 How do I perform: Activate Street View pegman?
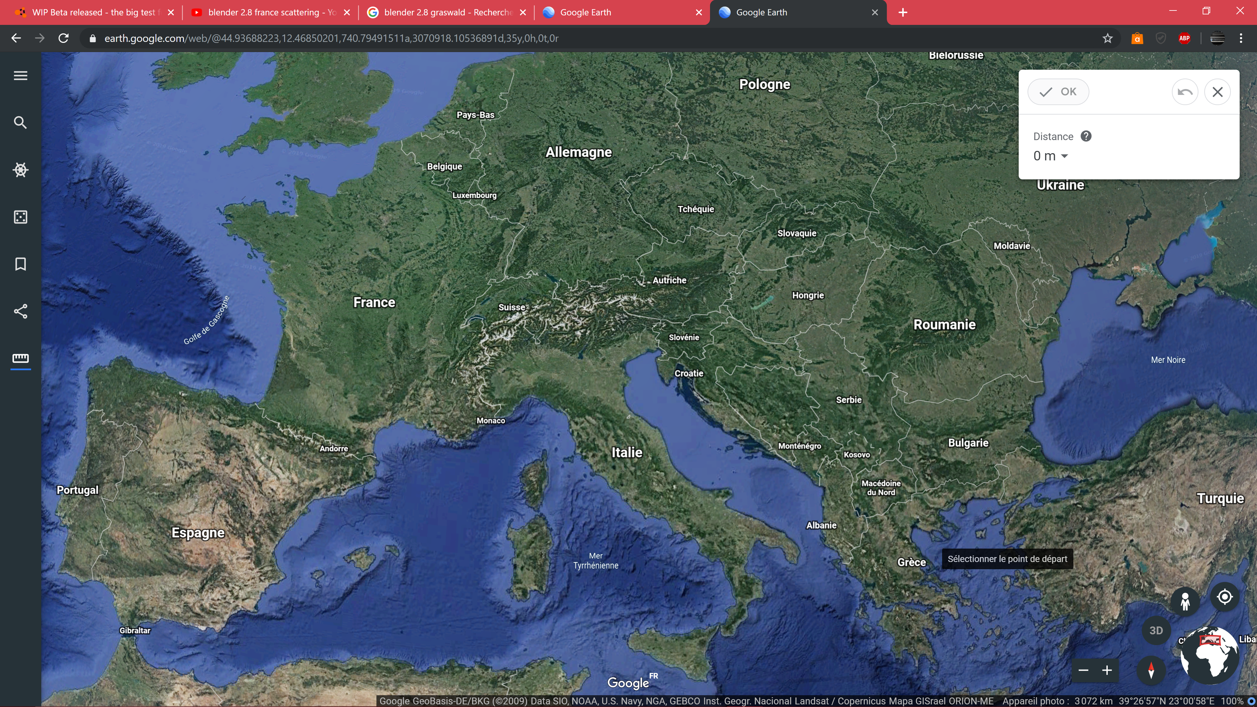[1185, 601]
